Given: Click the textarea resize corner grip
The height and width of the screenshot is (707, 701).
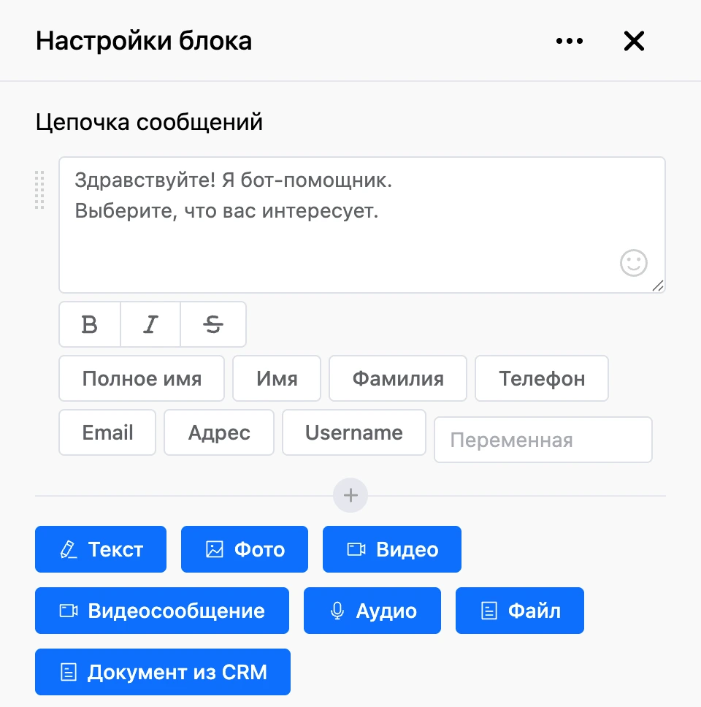Looking at the screenshot, I should tap(658, 286).
